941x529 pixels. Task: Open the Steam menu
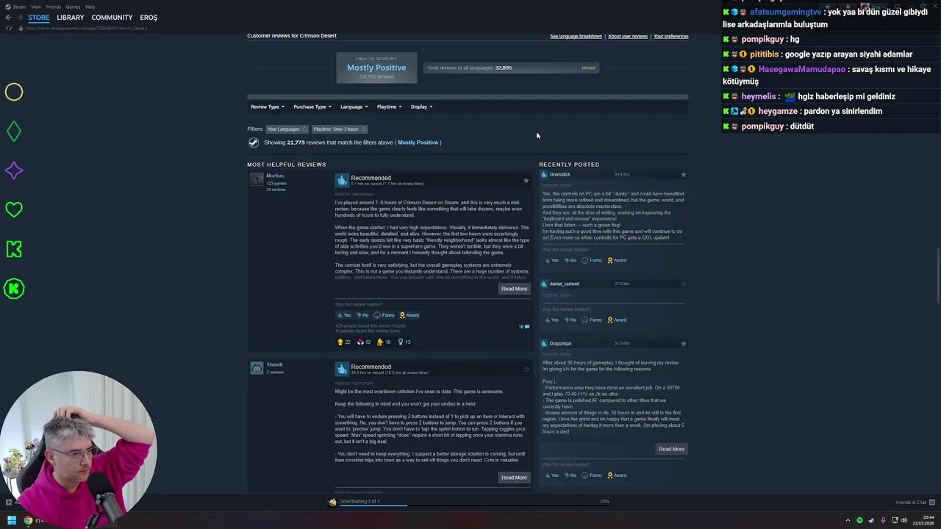[x=19, y=7]
